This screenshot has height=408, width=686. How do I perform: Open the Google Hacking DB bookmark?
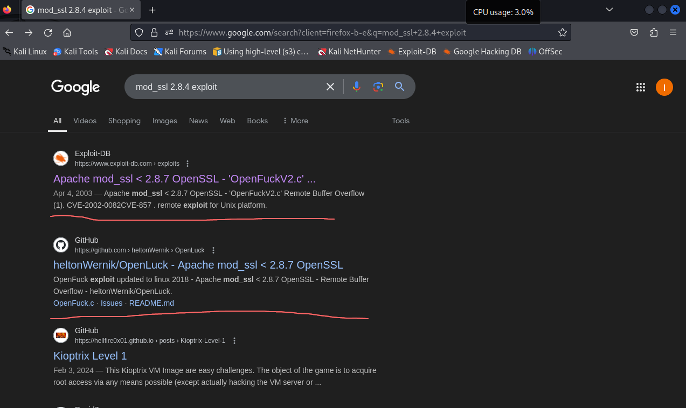coord(482,52)
